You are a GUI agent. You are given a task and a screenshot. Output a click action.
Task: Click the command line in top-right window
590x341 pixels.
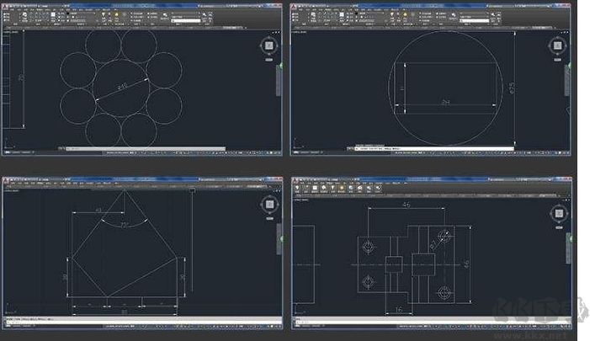pos(434,149)
